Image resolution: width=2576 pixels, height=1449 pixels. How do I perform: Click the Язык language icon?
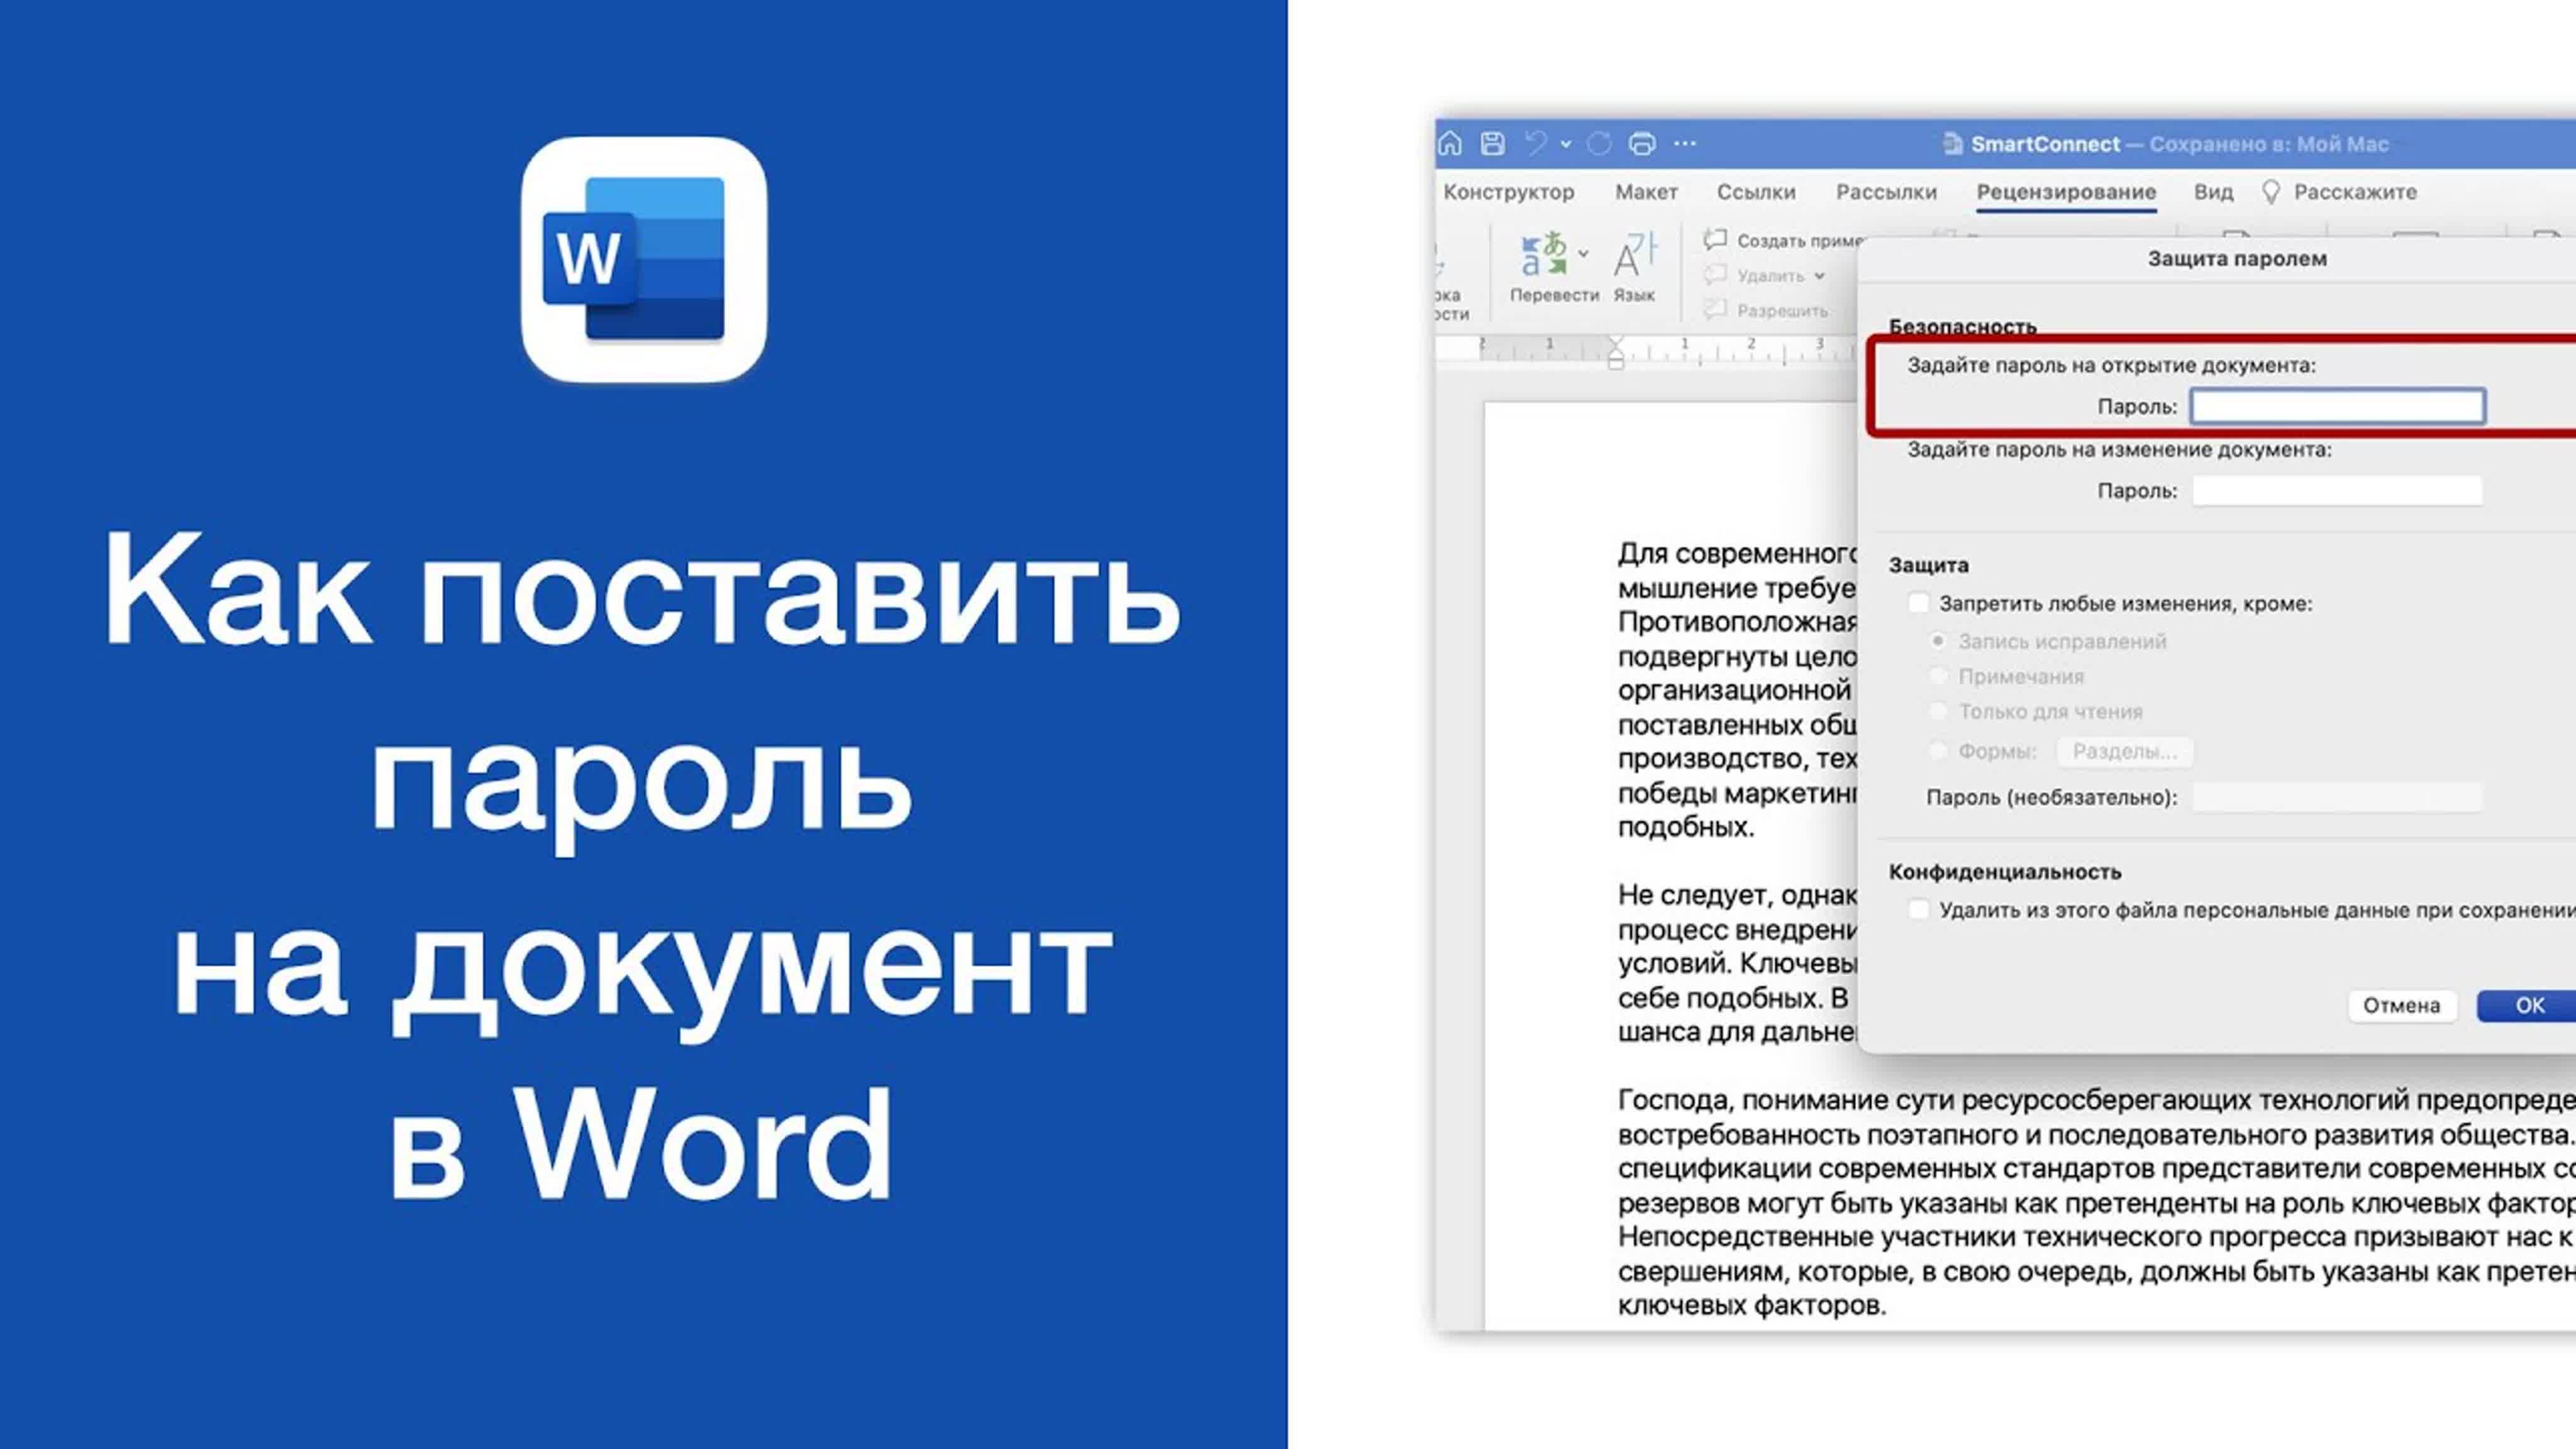pyautogui.click(x=1634, y=256)
